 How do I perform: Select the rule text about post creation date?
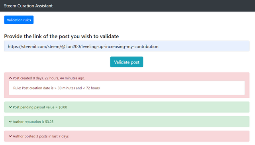click(57, 88)
